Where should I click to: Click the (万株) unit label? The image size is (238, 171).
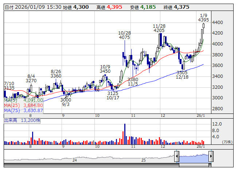tap(227, 142)
